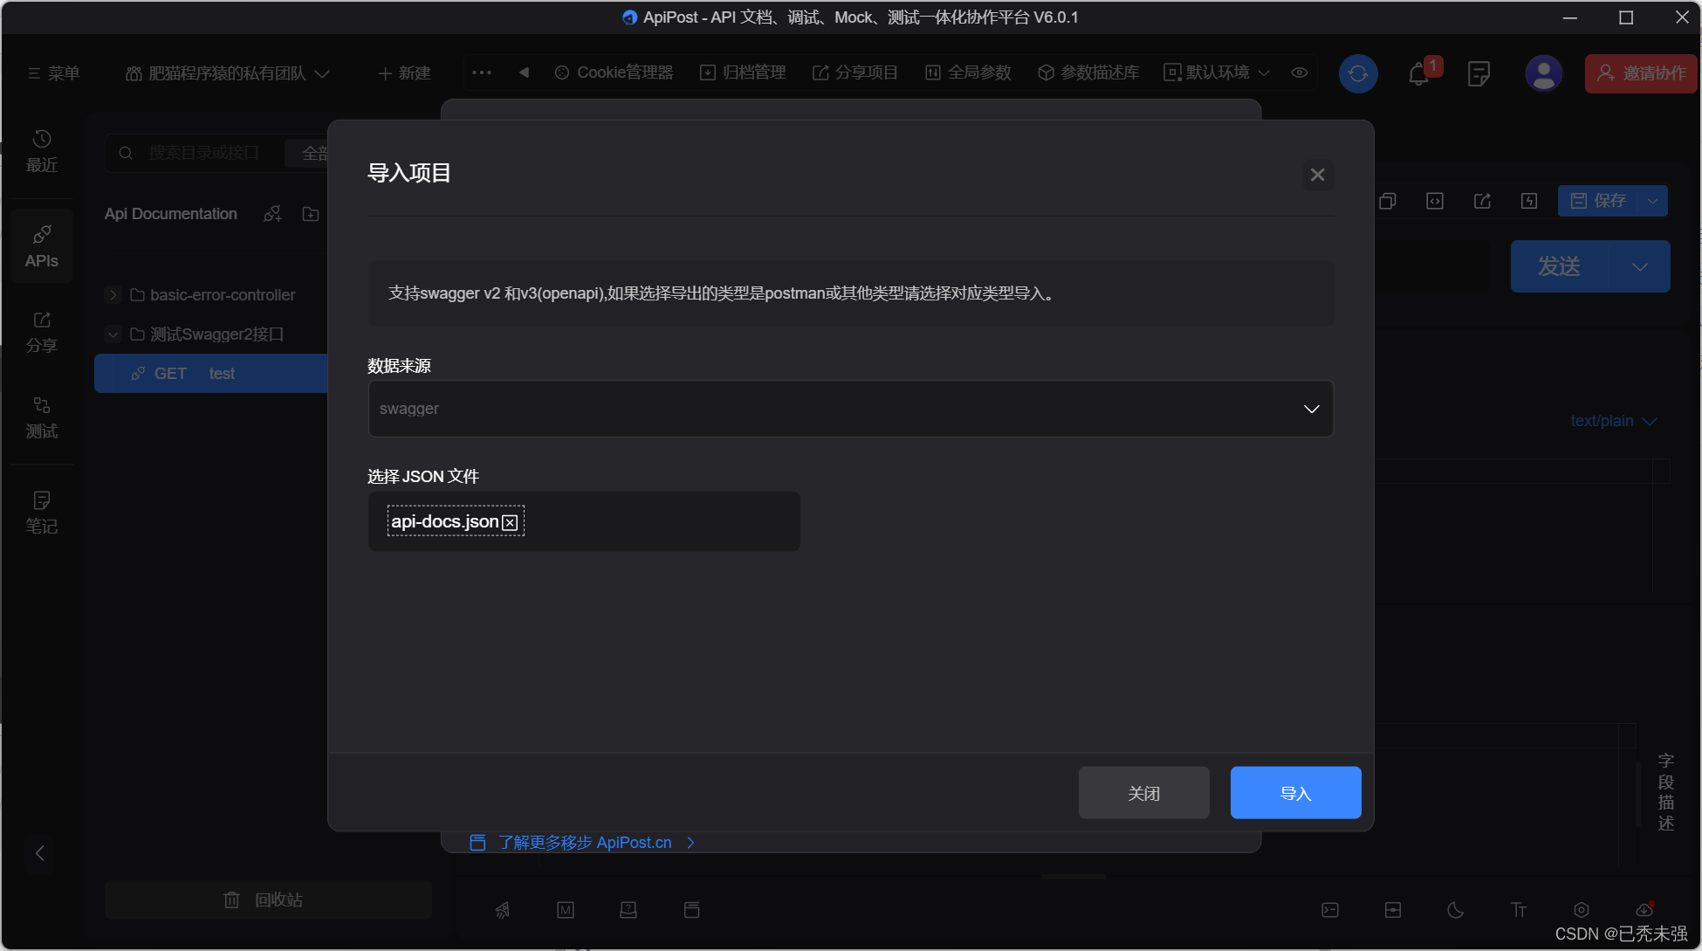This screenshot has width=1702, height=951.
Task: Open the 回收站 recycle bin
Action: (x=268, y=899)
